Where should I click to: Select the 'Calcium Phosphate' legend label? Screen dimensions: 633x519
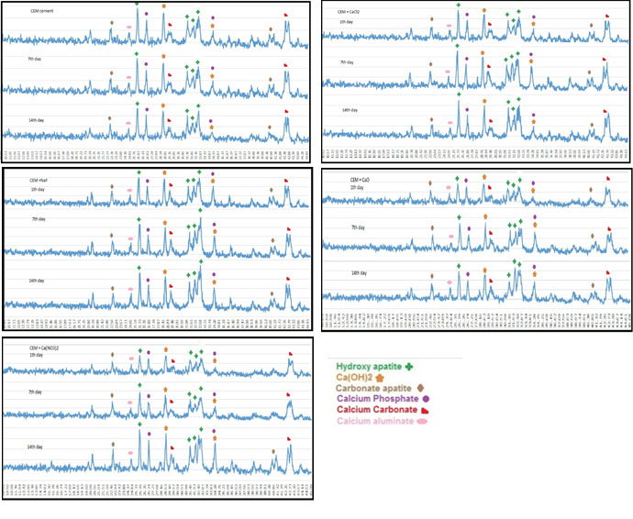point(379,399)
